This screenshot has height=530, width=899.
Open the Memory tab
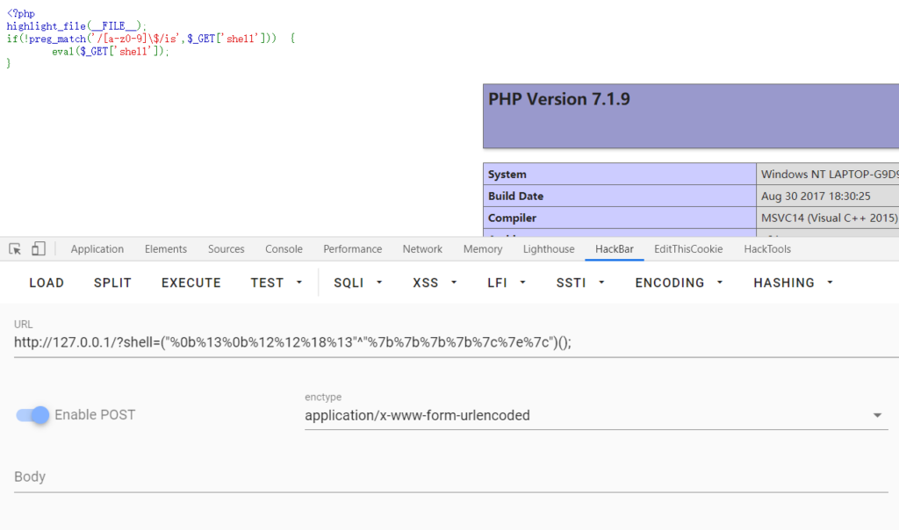click(x=483, y=249)
